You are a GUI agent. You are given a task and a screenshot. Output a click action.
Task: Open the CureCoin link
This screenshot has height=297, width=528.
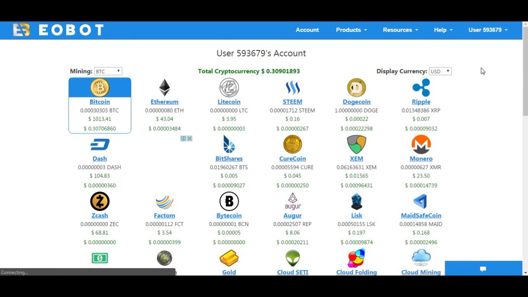[x=292, y=158]
